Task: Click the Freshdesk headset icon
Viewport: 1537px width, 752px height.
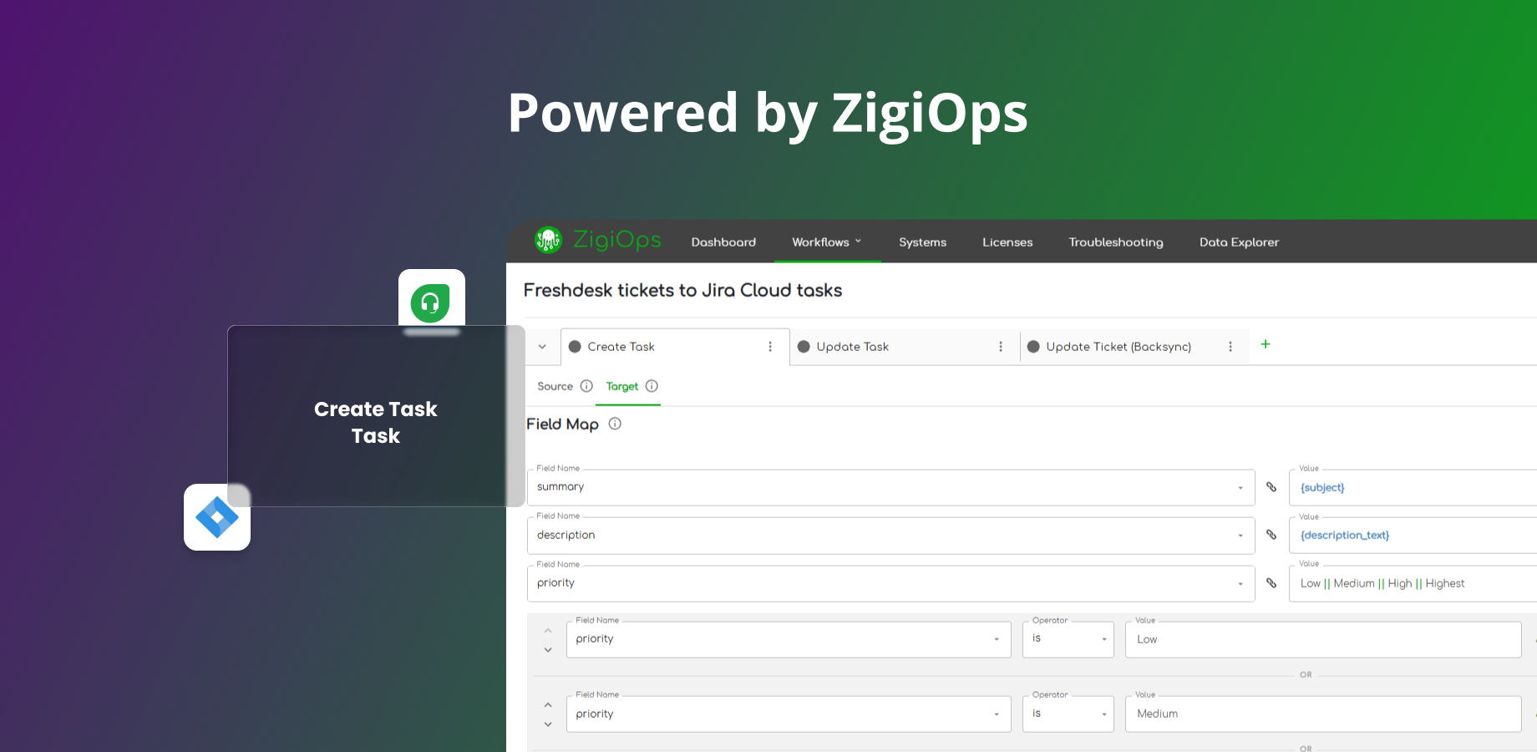Action: [x=431, y=302]
